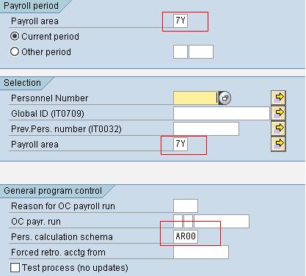
Task: Click the Personnel Number input field
Action: 195,98
